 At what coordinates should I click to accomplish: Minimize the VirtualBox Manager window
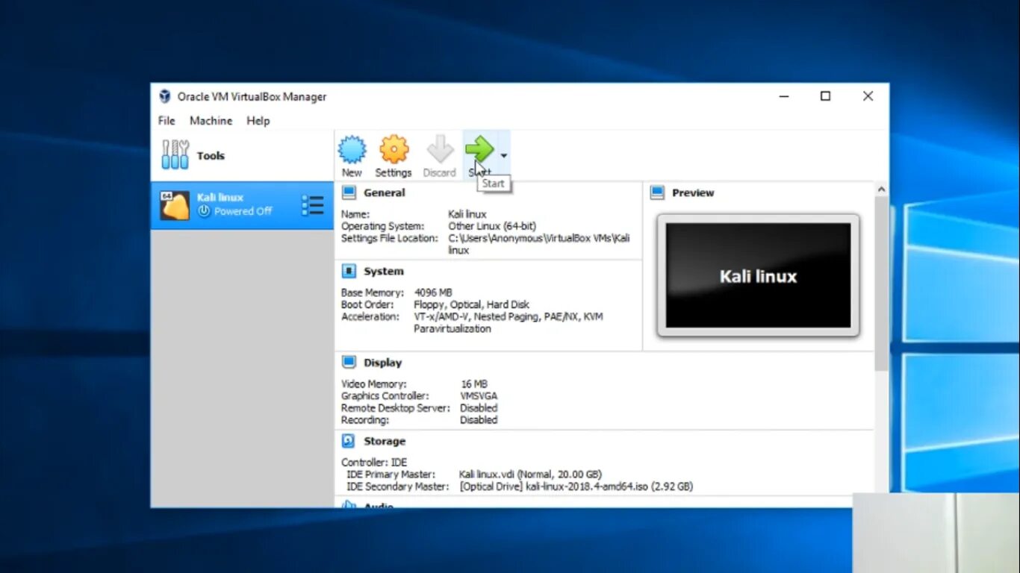click(x=784, y=96)
